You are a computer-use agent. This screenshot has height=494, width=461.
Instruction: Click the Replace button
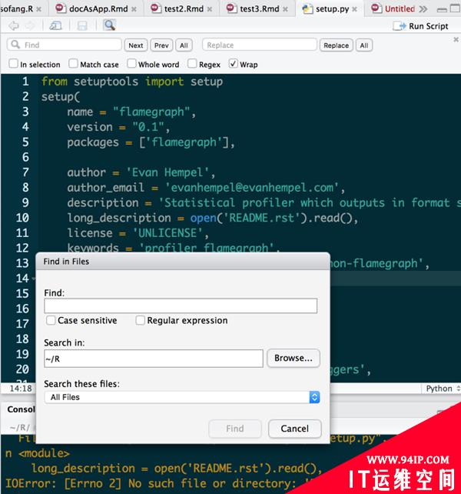pyautogui.click(x=336, y=45)
